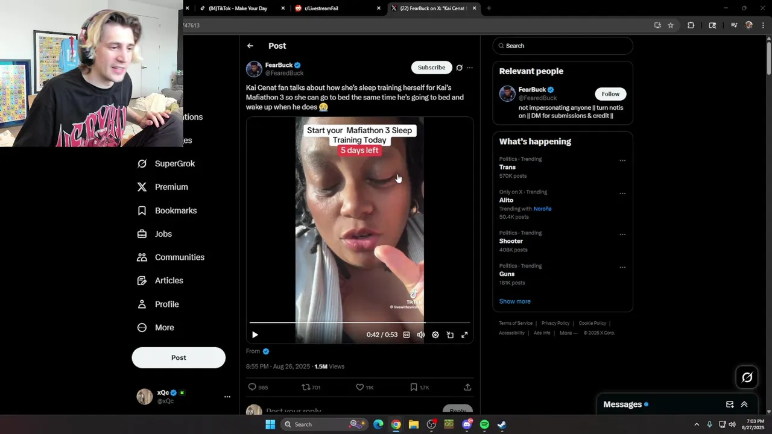Open Communities in sidebar
Screen dimensions: 772x434
tap(171, 257)
